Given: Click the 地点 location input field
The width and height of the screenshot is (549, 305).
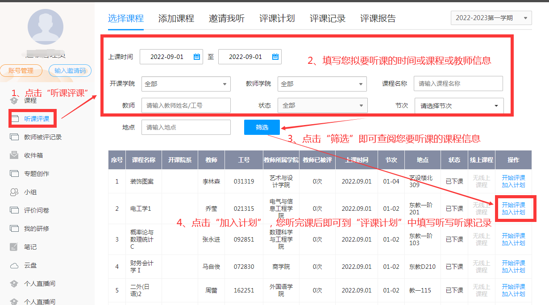Looking at the screenshot, I should tap(186, 127).
